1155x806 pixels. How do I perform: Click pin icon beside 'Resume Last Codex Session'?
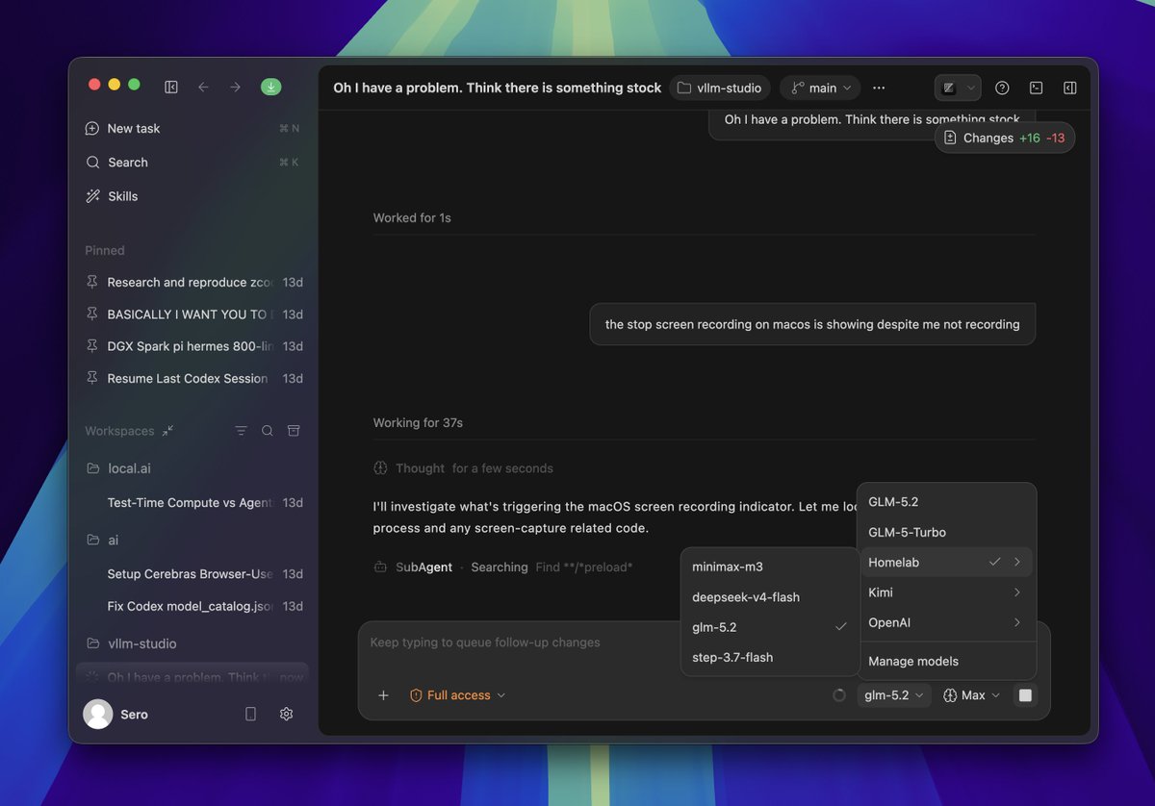(x=92, y=378)
